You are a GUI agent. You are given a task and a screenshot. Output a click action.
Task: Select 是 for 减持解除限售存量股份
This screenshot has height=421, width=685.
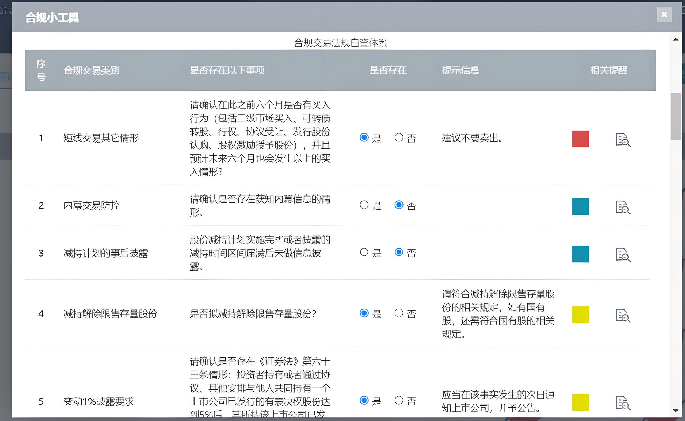click(364, 313)
